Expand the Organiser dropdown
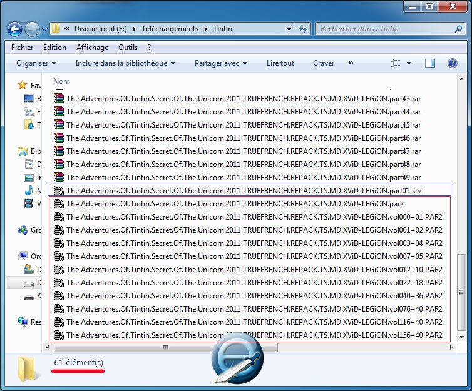 36,63
